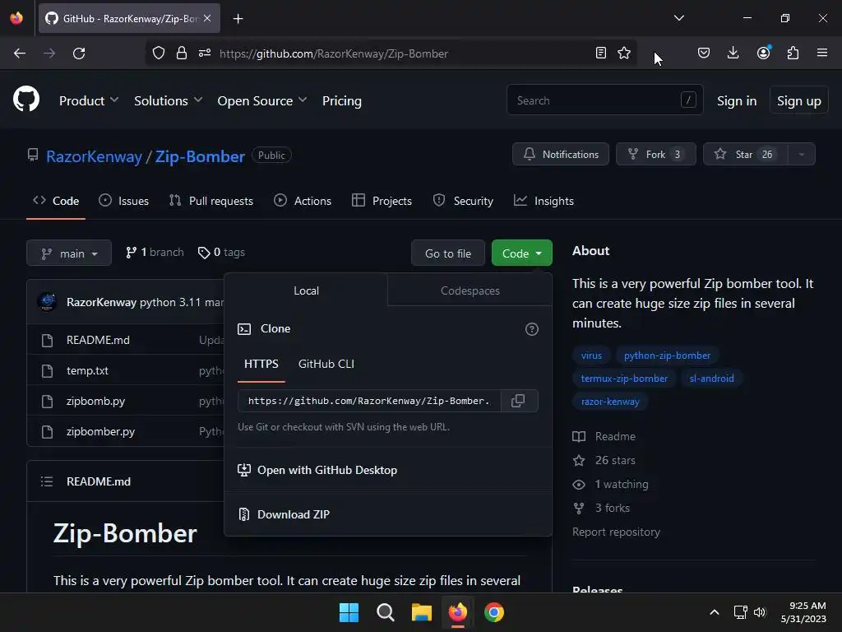Switch to the Codespaces tab
This screenshot has width=842, height=632.
coord(470,290)
